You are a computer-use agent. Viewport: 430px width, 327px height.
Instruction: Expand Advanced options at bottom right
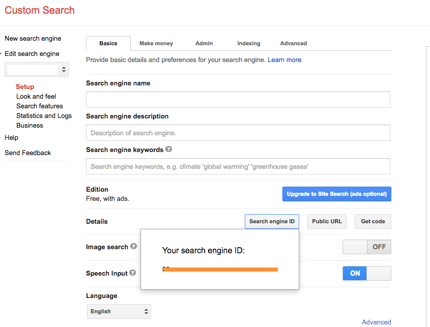coord(377,322)
